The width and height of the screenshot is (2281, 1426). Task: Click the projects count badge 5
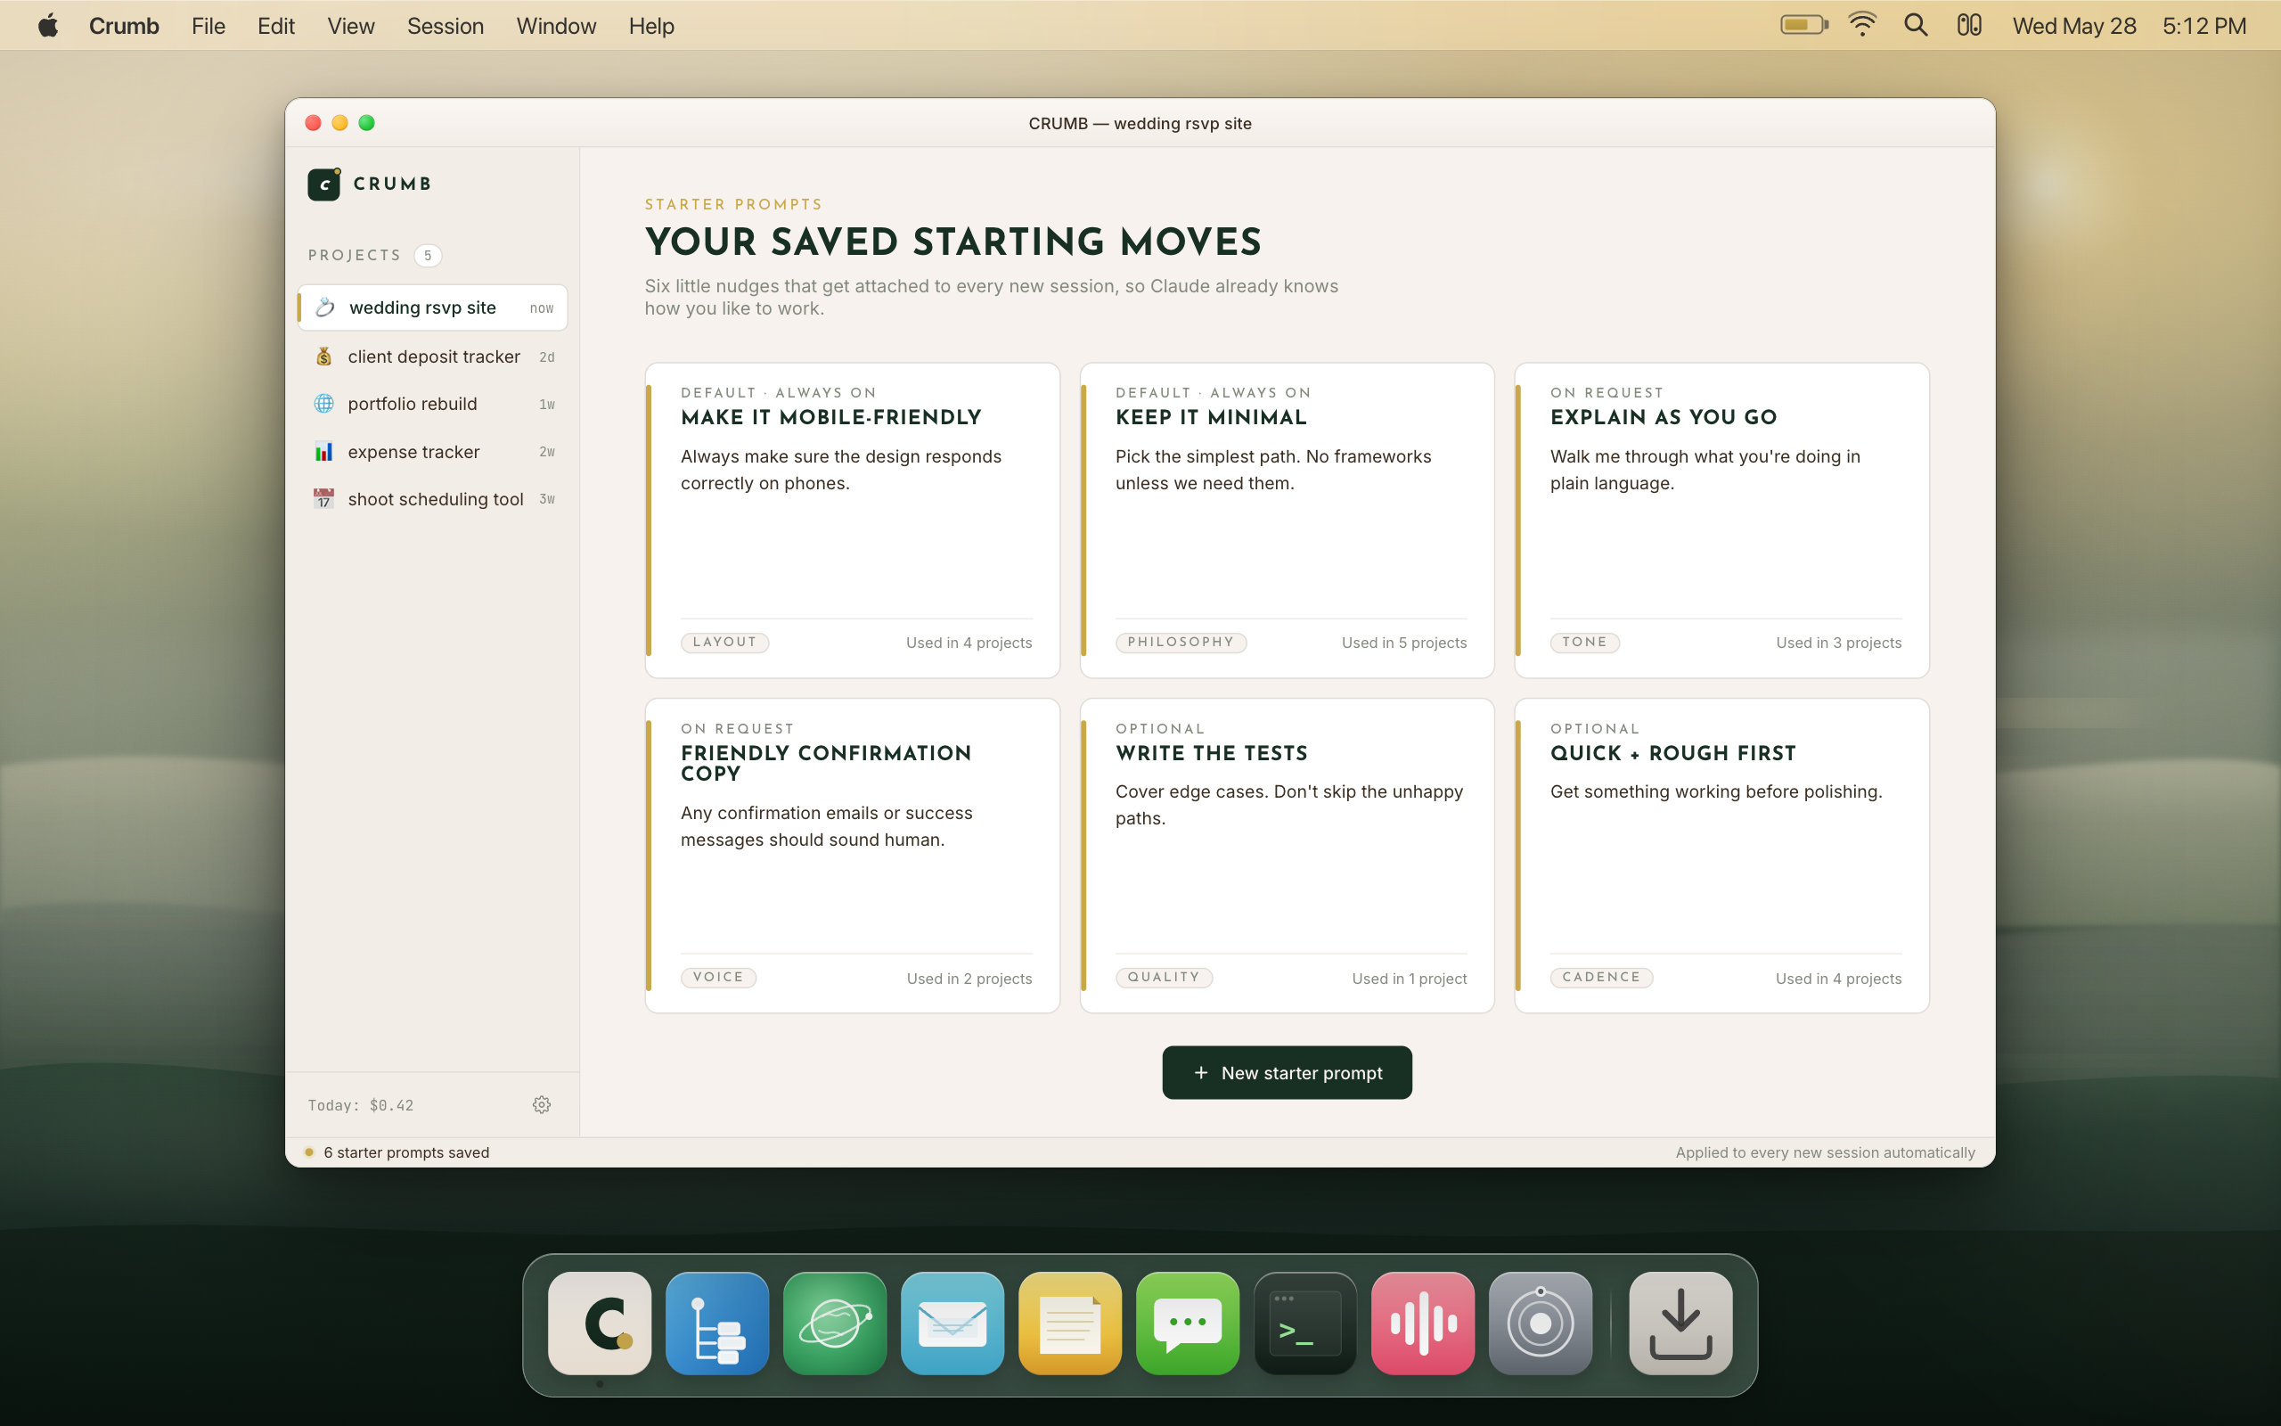(428, 255)
